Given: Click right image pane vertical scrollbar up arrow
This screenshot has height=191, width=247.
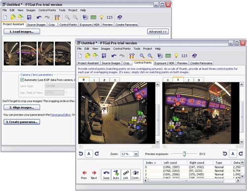Looking at the screenshot, I should point(242,84).
